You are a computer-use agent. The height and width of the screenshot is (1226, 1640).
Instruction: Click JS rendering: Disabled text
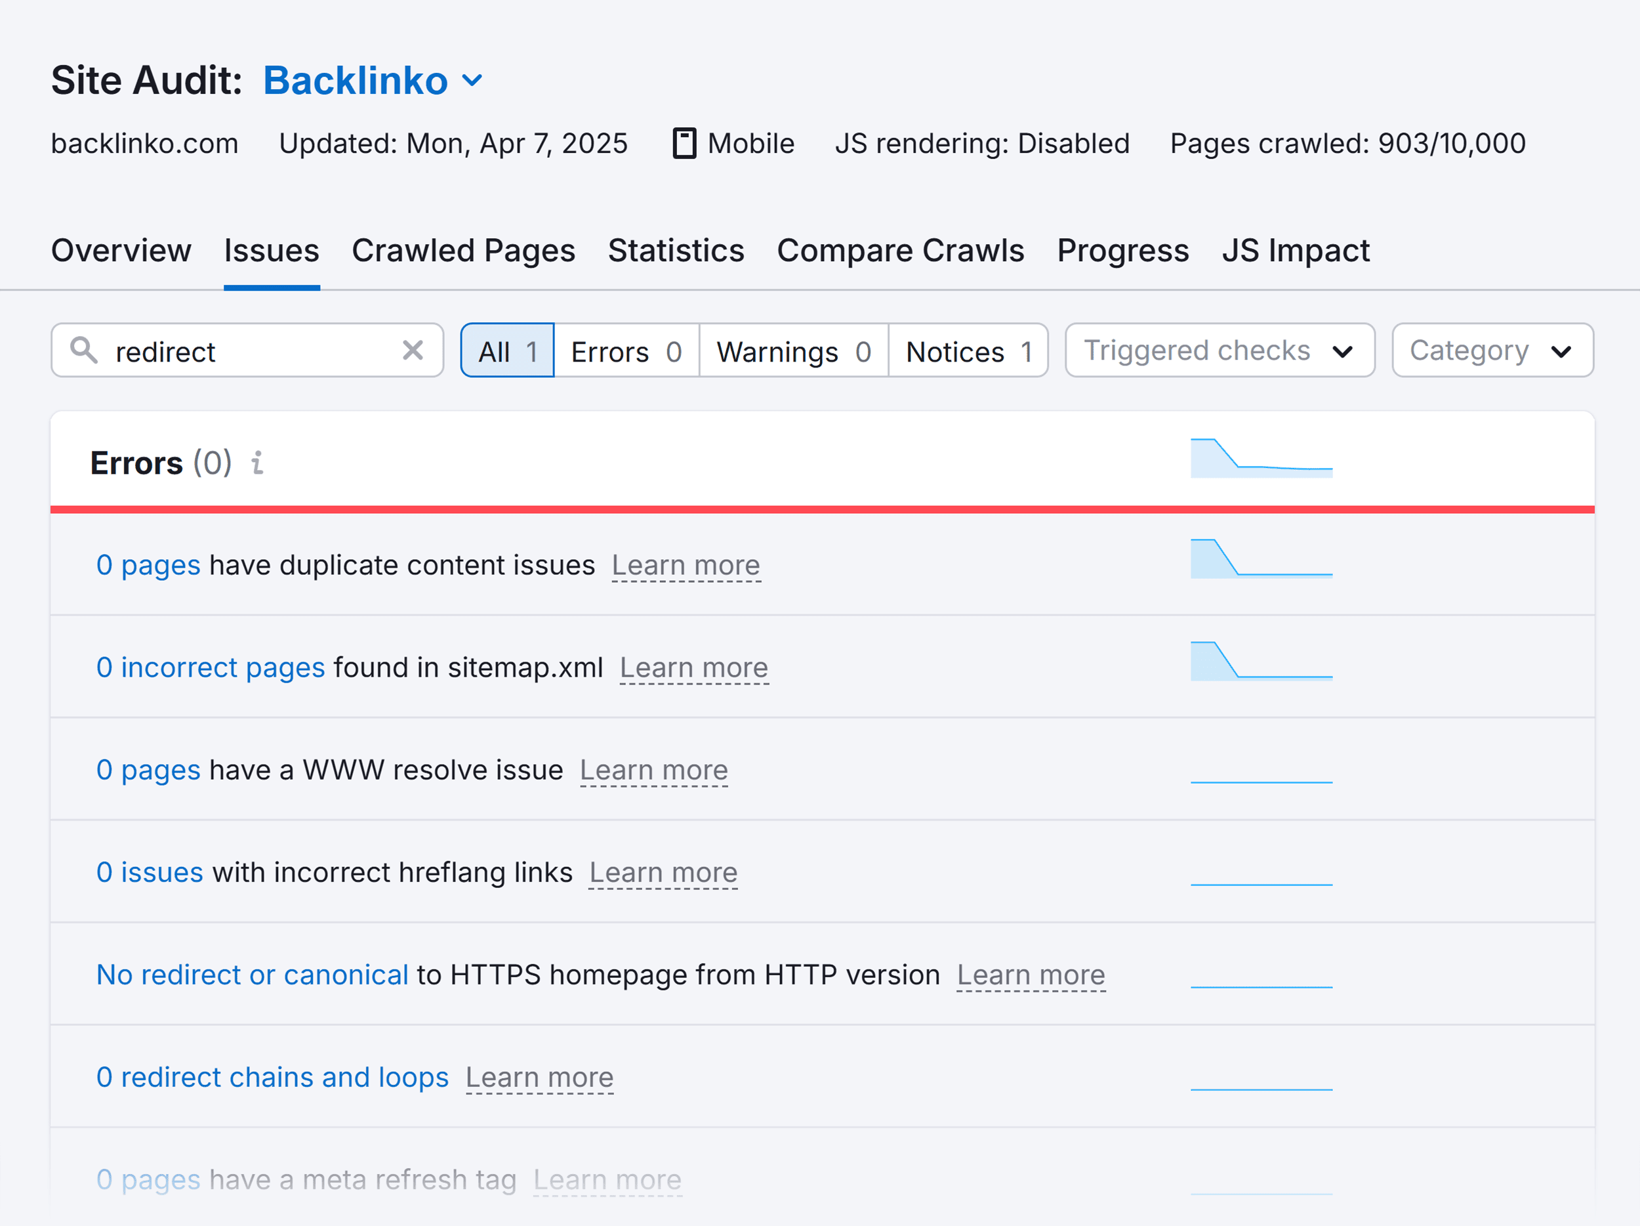983,143
